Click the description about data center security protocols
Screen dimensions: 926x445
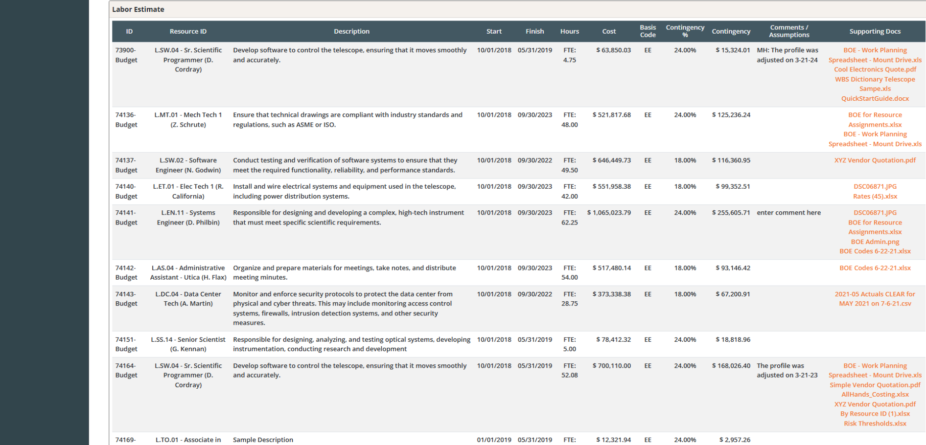click(343, 308)
